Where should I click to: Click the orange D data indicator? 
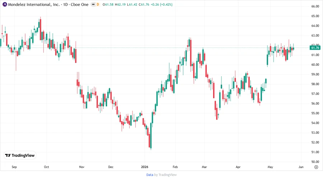point(98,5)
